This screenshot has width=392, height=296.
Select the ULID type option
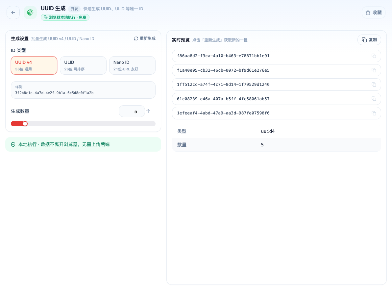tap(83, 65)
